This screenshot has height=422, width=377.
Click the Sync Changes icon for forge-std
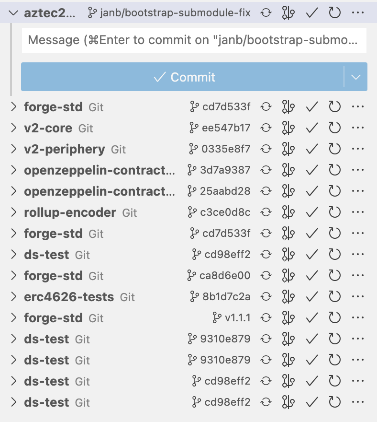[266, 106]
